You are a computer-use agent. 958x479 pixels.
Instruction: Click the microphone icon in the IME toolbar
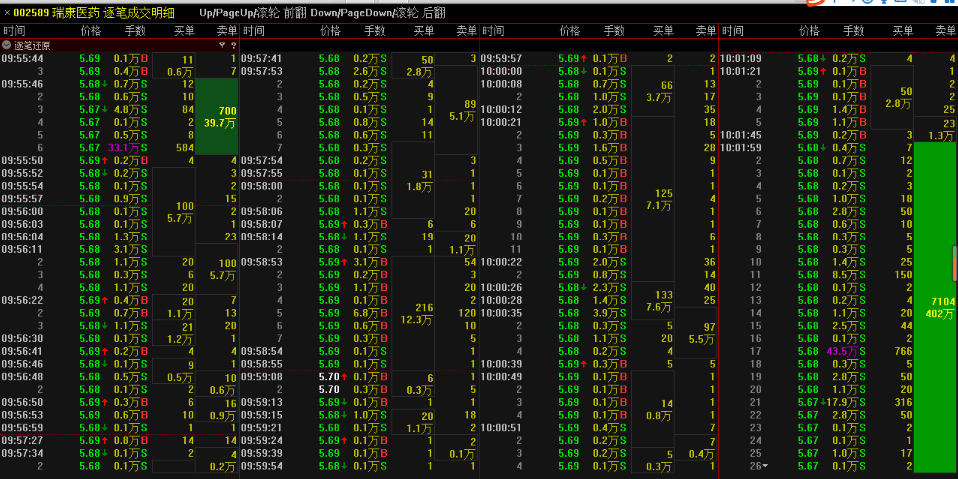[x=884, y=1]
